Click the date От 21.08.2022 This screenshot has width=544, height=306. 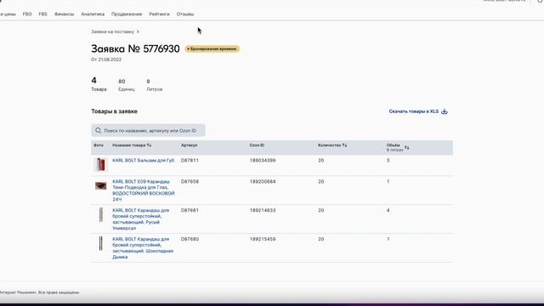(x=106, y=59)
